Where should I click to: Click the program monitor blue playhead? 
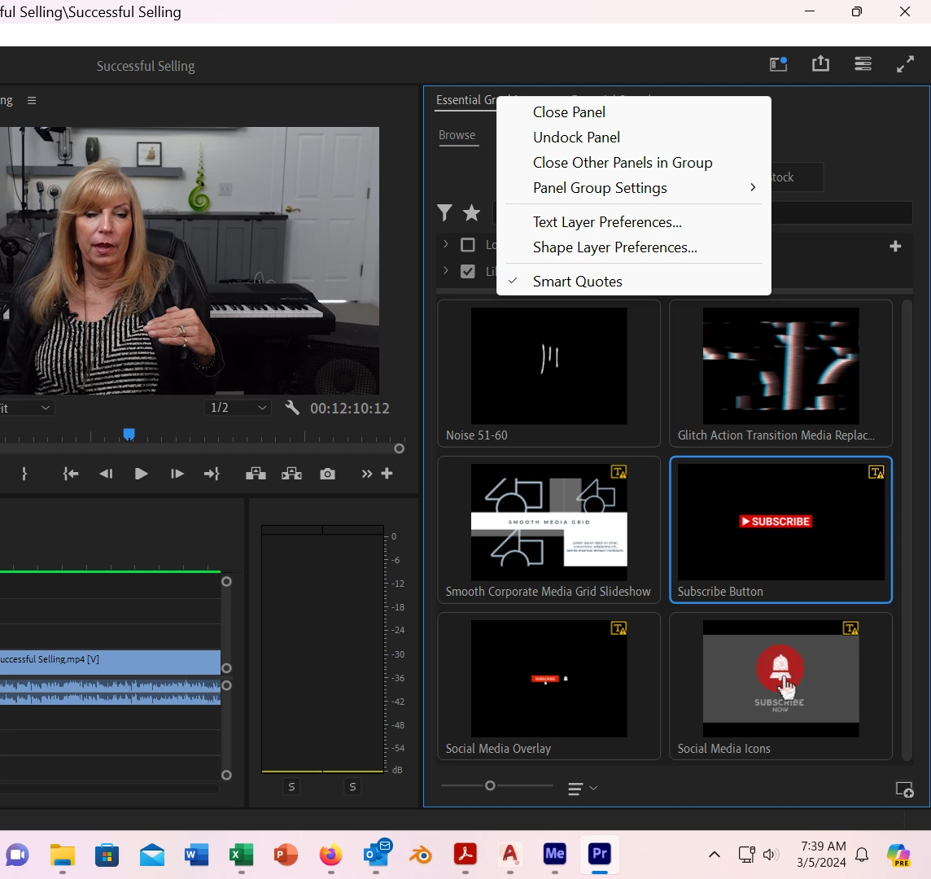pos(129,434)
